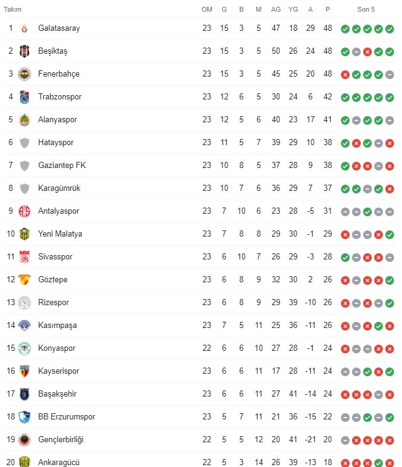Click the Kayserispor club crest

25,371
